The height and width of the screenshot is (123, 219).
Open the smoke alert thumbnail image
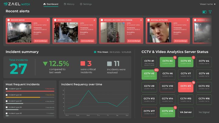[x=19, y=32]
